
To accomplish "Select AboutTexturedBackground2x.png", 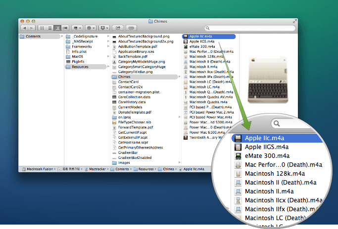I will click(145, 41).
